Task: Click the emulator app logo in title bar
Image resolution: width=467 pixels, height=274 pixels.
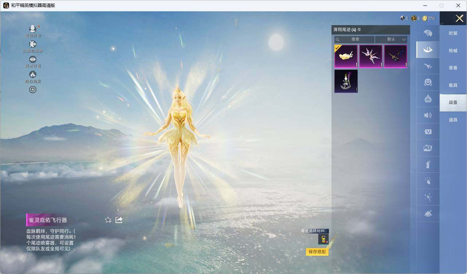Action: [6, 5]
